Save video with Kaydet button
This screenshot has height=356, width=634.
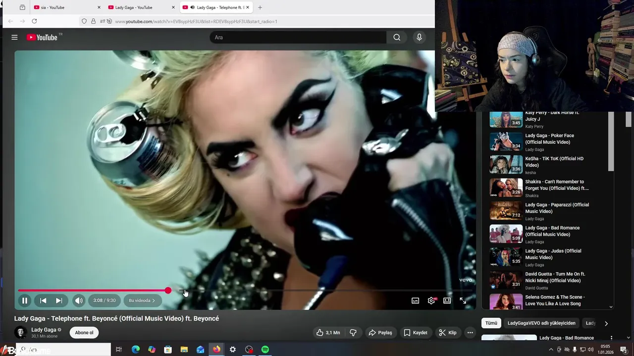click(415, 333)
